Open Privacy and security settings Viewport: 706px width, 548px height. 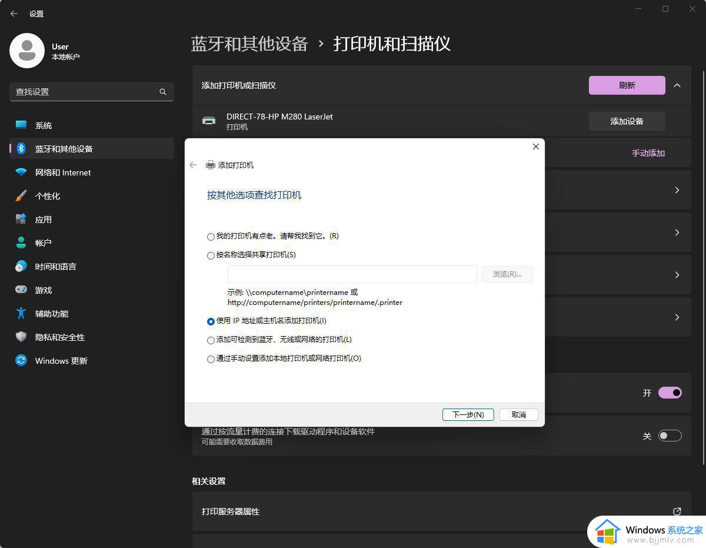click(x=92, y=337)
